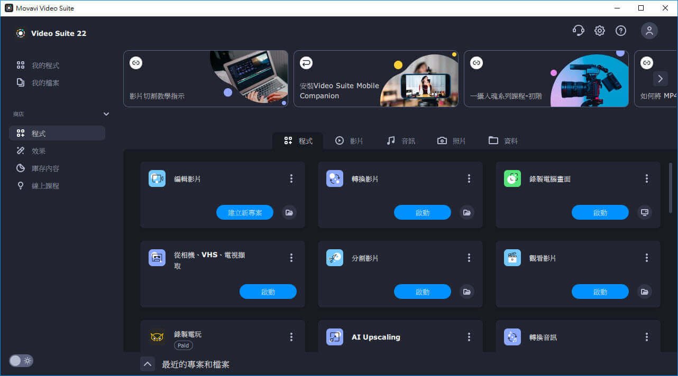This screenshot has height=376, width=678.
Task: Switch to the 照片 tab
Action: (451, 141)
